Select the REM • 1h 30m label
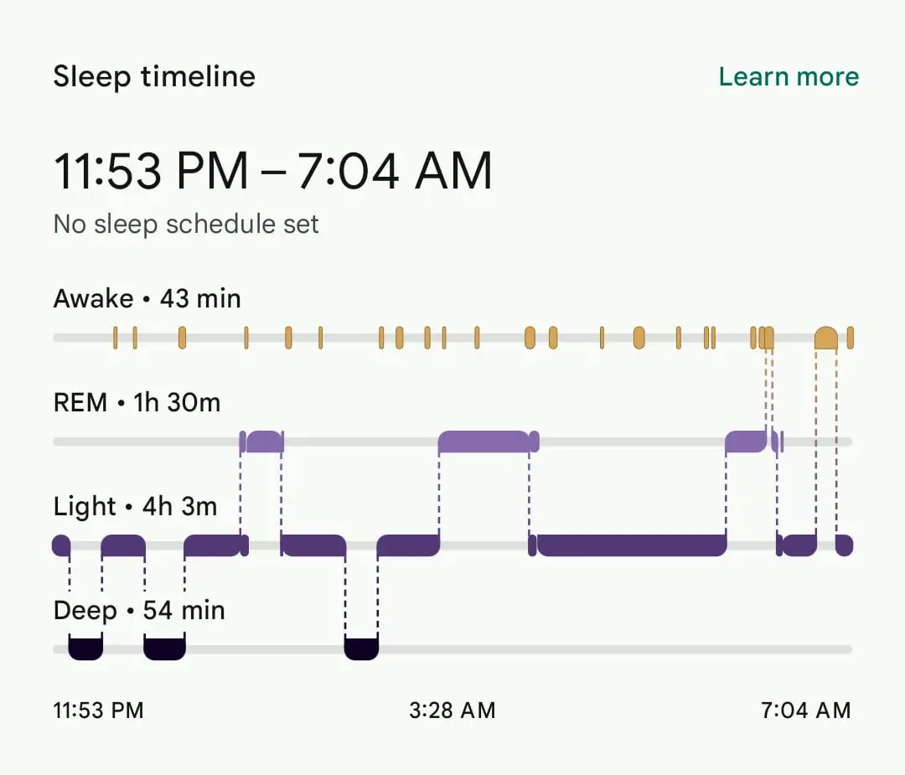This screenshot has width=905, height=775. pos(137,402)
